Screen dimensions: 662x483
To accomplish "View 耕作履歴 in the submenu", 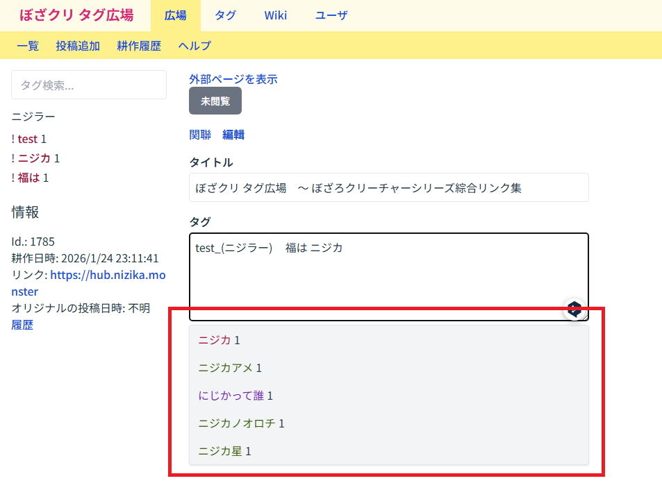I will [139, 46].
